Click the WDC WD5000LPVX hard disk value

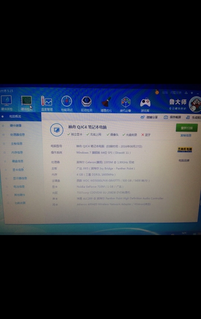click(113, 181)
